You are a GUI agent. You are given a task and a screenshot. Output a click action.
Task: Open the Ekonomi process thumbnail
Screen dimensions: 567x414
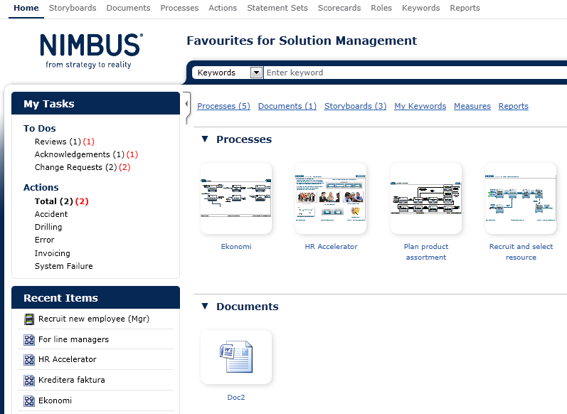point(236,198)
